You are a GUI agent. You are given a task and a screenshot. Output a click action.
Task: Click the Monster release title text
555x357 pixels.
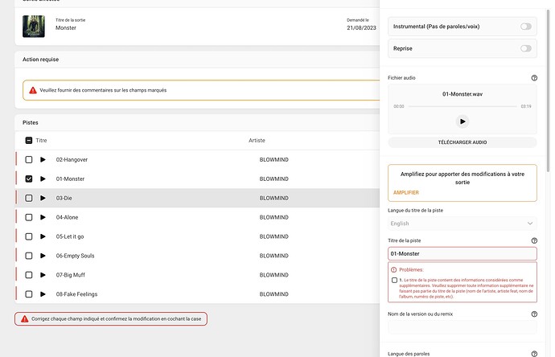click(x=66, y=27)
